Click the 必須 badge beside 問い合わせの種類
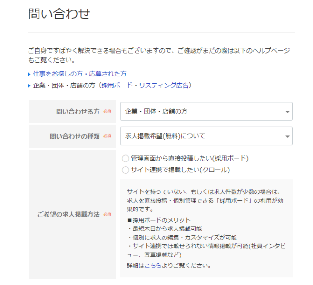This screenshot has width=313, height=285. coord(107,136)
